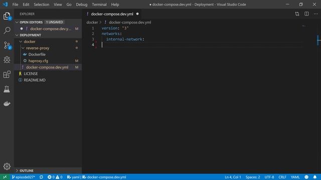
Task: Open the Manage gear icon
Action: (x=7, y=166)
